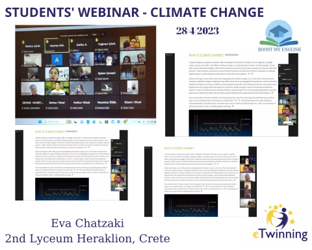Click View in the waiting room notification
The height and width of the screenshot is (250, 312).
pyautogui.click(x=94, y=35)
